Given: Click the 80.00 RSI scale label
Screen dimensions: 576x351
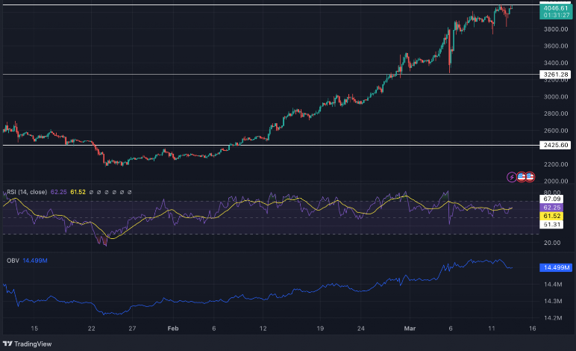Looking at the screenshot, I should [x=552, y=193].
